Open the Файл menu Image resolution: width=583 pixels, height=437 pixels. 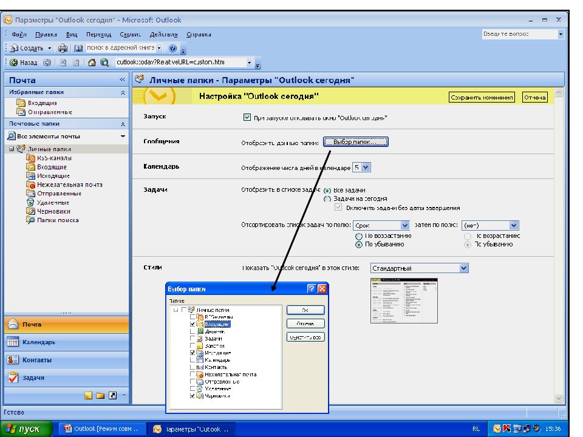click(19, 34)
